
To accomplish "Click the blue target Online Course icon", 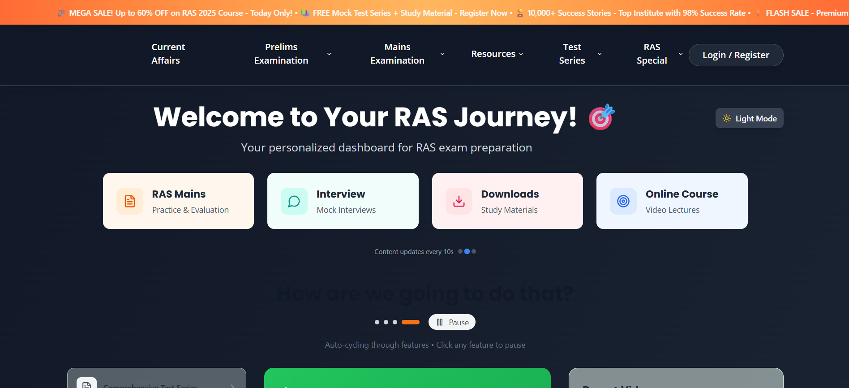I will [x=623, y=201].
